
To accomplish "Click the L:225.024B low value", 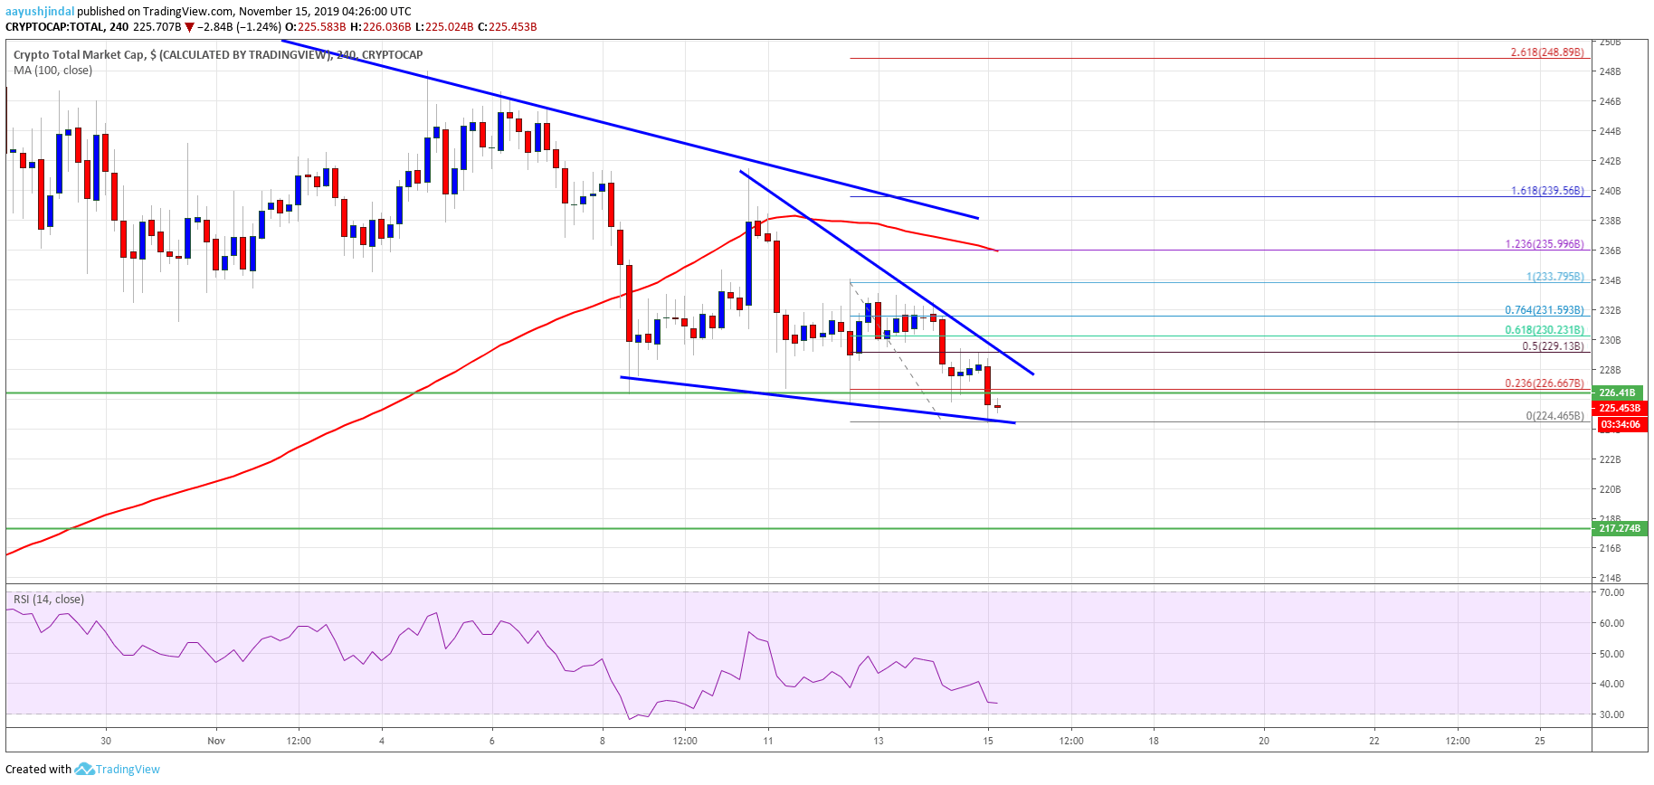I will [x=444, y=27].
